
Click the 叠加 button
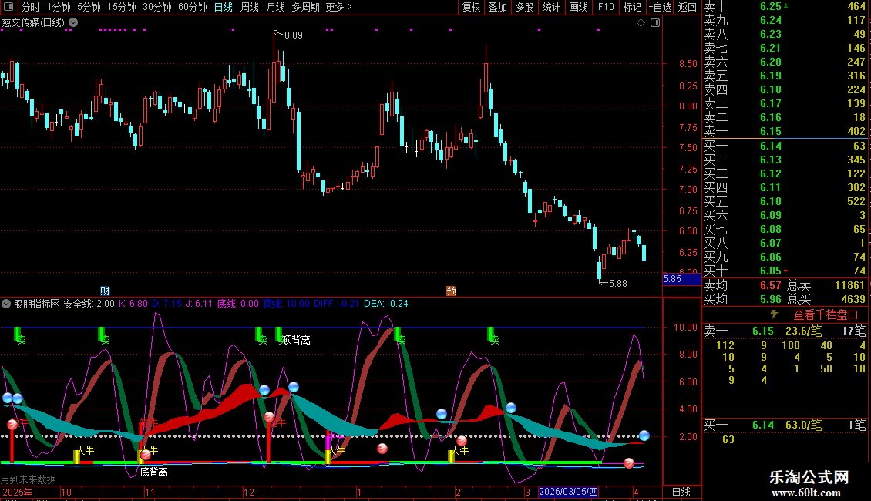tap(498, 7)
